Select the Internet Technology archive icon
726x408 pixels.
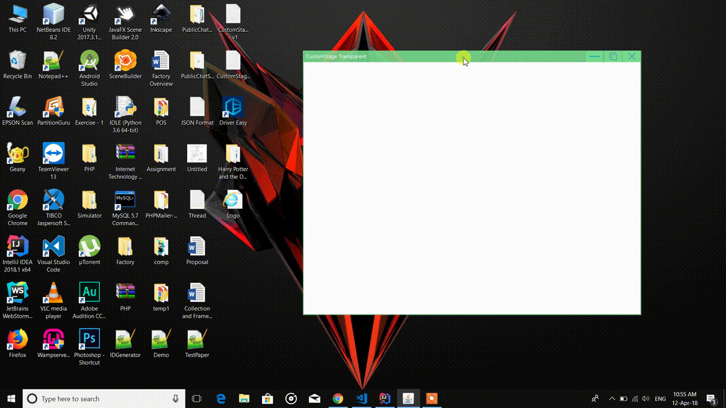point(125,161)
